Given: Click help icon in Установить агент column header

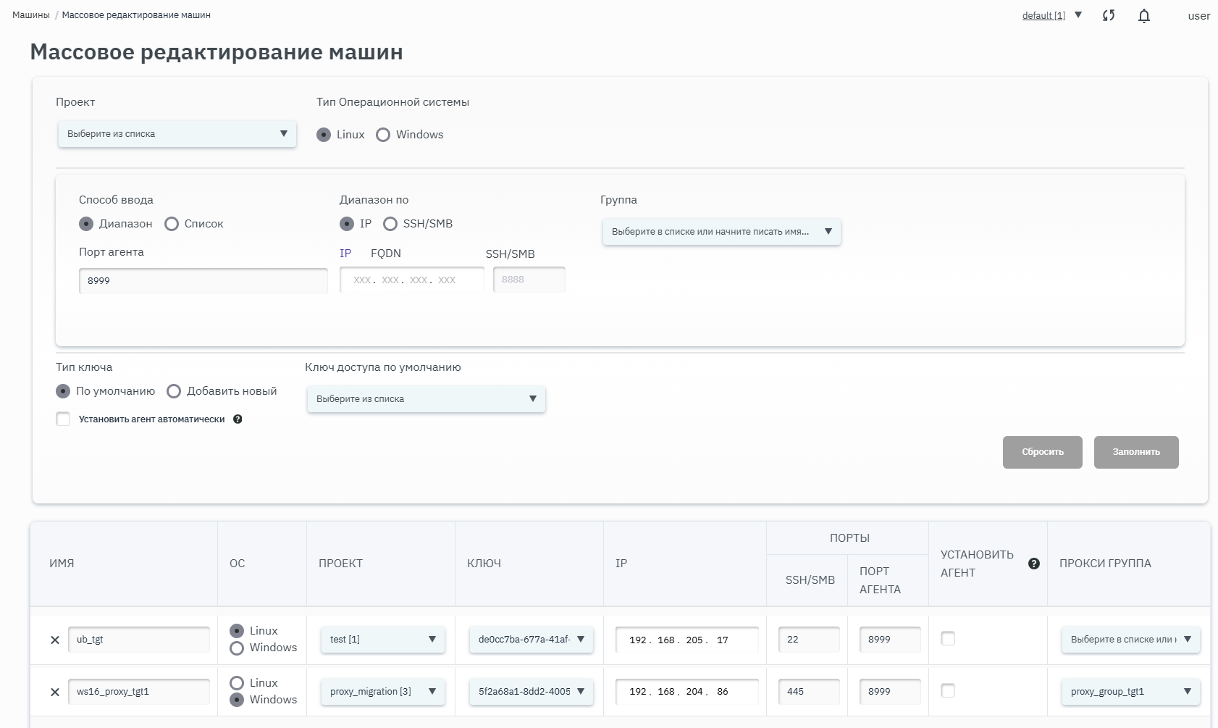Looking at the screenshot, I should coord(1033,564).
